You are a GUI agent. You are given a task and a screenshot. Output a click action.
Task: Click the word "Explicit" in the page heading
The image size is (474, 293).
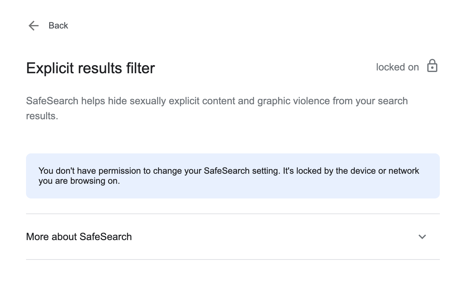tap(50, 68)
